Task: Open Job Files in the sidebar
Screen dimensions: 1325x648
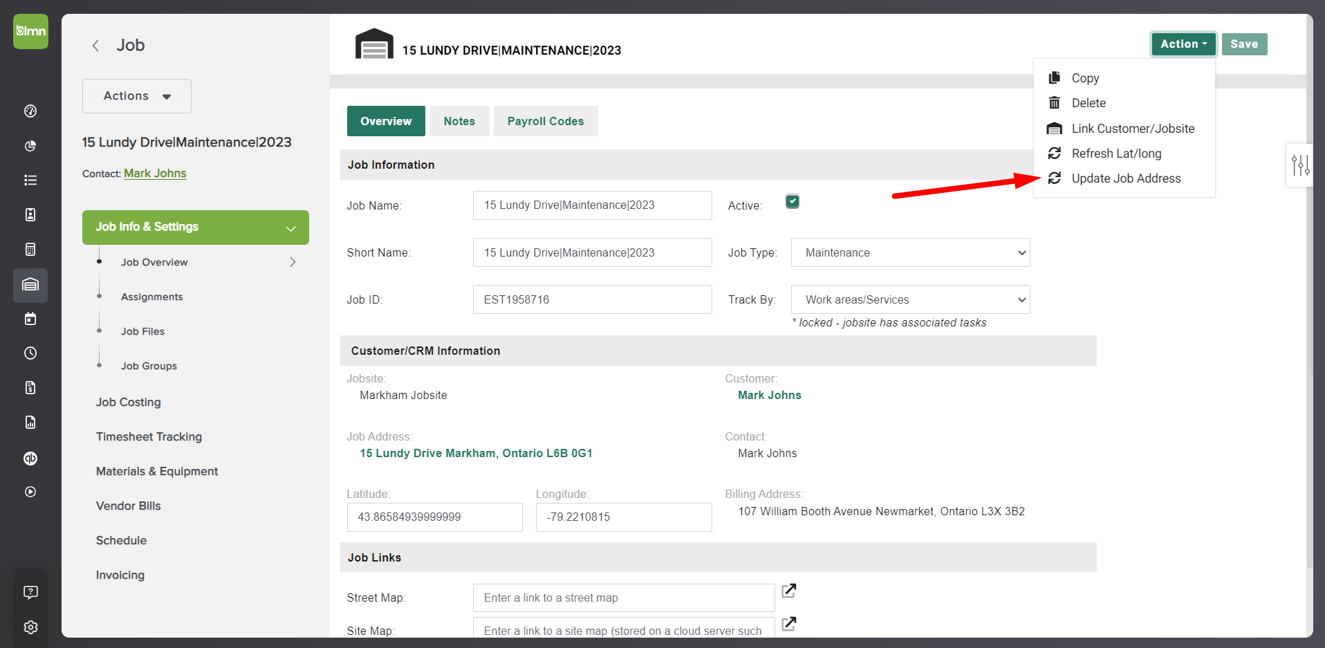Action: coord(142,331)
